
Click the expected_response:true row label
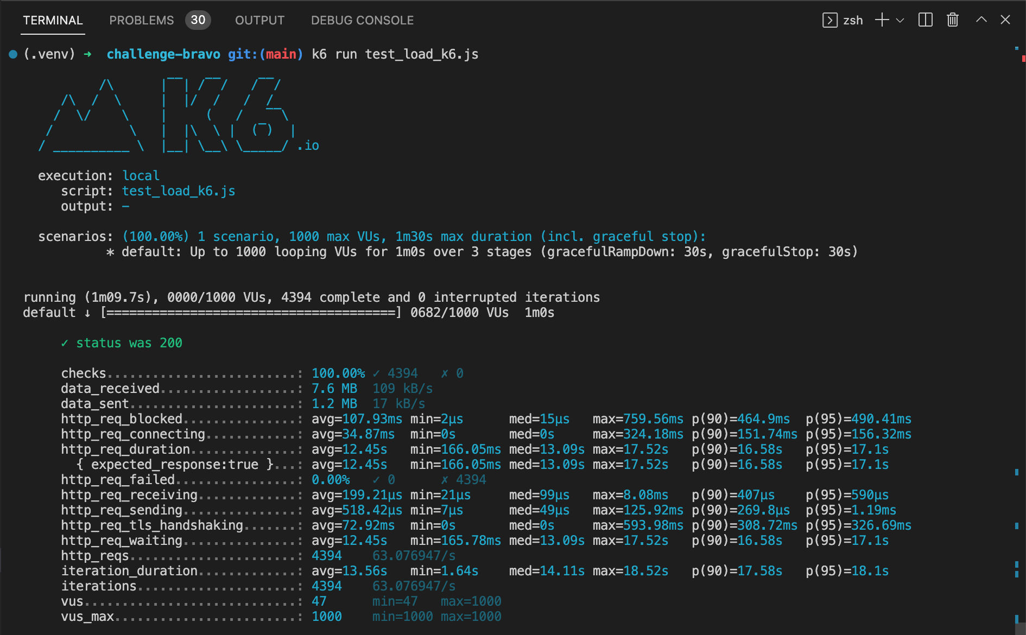tap(174, 465)
